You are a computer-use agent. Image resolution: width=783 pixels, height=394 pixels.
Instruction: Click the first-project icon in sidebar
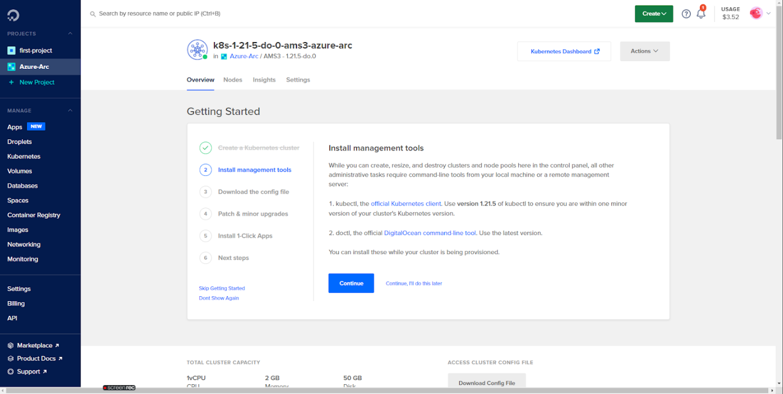click(x=11, y=50)
